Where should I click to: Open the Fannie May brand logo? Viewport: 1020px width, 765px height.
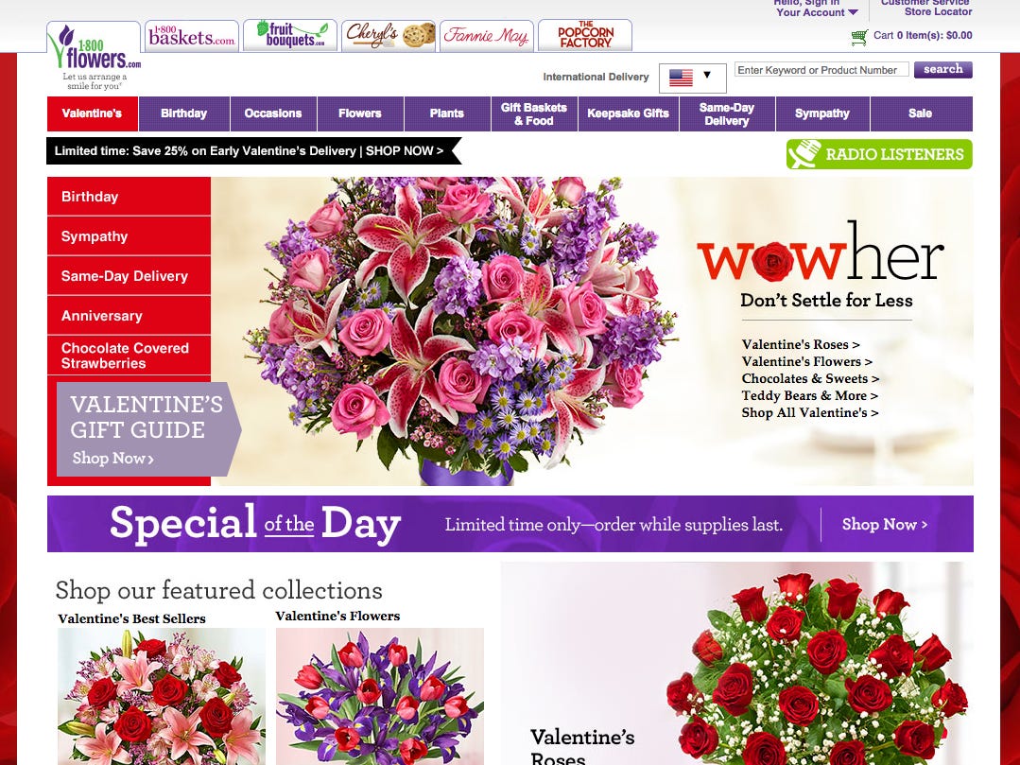(x=486, y=34)
